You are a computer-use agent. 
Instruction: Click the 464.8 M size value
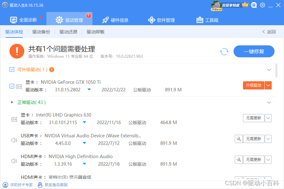click(x=169, y=123)
